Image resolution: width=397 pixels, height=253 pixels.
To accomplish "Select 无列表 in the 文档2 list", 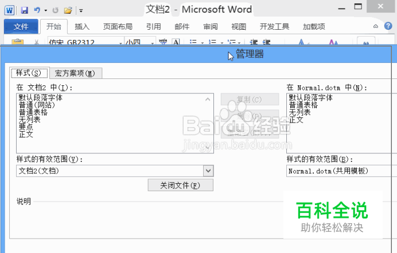I will (29, 120).
